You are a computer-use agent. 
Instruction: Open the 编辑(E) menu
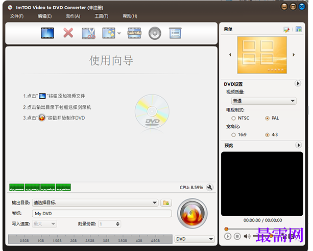click(45, 16)
